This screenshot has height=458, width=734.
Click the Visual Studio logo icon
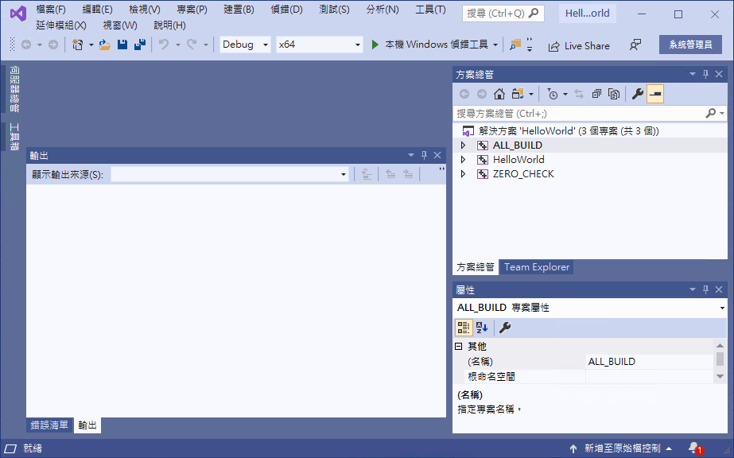click(x=18, y=14)
